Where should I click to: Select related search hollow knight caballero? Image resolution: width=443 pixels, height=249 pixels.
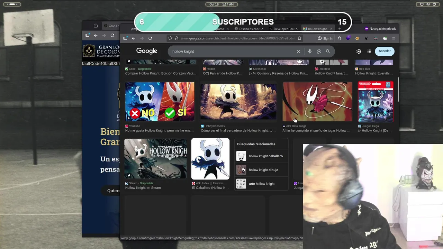click(x=261, y=156)
